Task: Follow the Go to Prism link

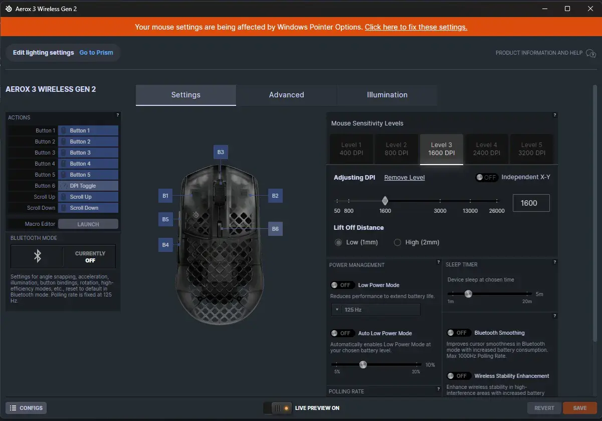Action: (x=96, y=53)
